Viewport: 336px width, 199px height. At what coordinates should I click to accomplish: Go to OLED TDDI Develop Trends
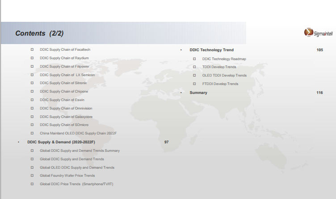224,75
